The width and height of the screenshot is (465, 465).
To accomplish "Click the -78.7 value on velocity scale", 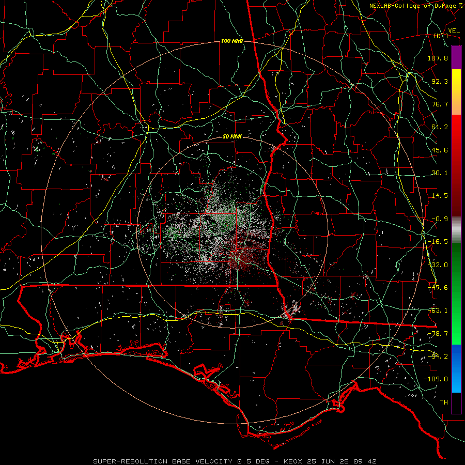I will (438, 334).
